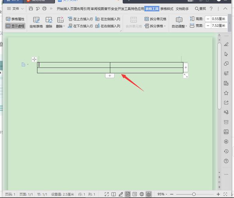Insert column to the left (在左侧插入列)
The width and height of the screenshot is (234, 198).
click(x=108, y=19)
